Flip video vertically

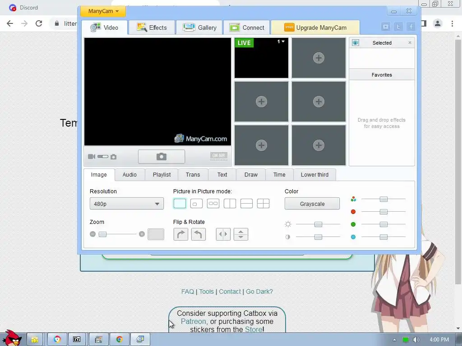point(241,234)
